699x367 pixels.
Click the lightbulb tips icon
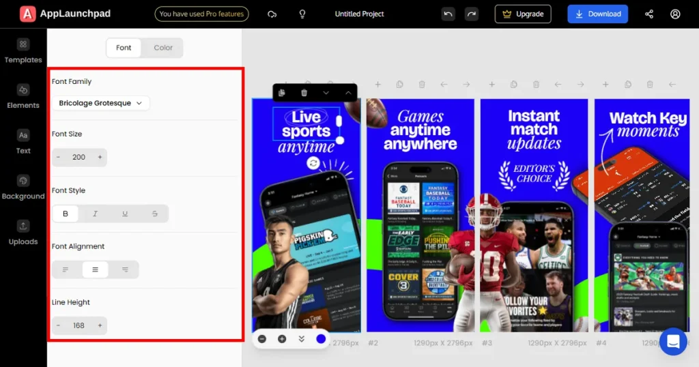tap(302, 14)
